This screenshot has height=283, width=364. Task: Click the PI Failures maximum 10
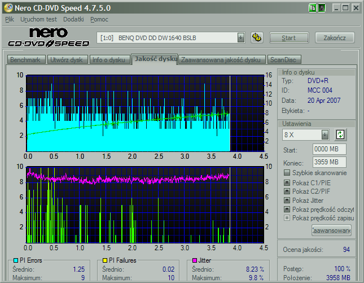171,278
